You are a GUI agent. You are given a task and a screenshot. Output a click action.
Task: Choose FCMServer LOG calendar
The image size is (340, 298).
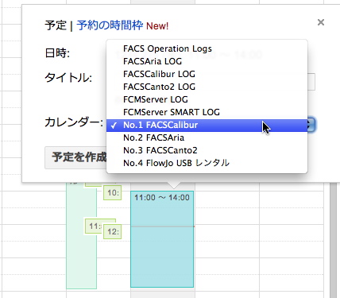tap(207, 99)
